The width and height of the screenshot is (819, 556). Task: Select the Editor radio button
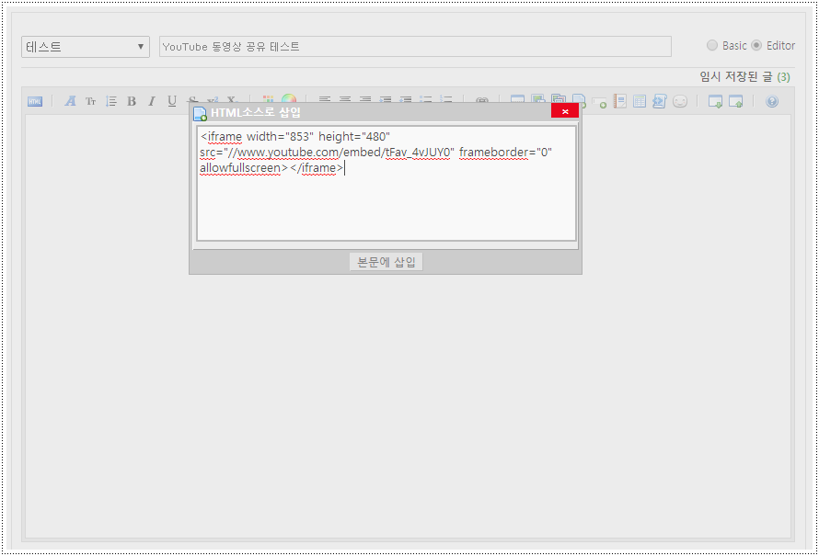756,46
